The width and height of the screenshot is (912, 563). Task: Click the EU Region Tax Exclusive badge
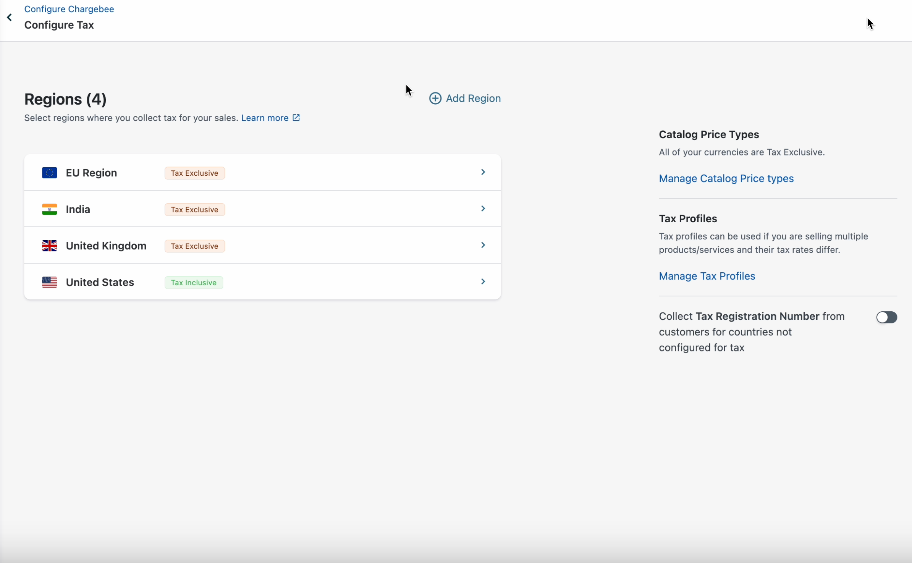pyautogui.click(x=194, y=173)
